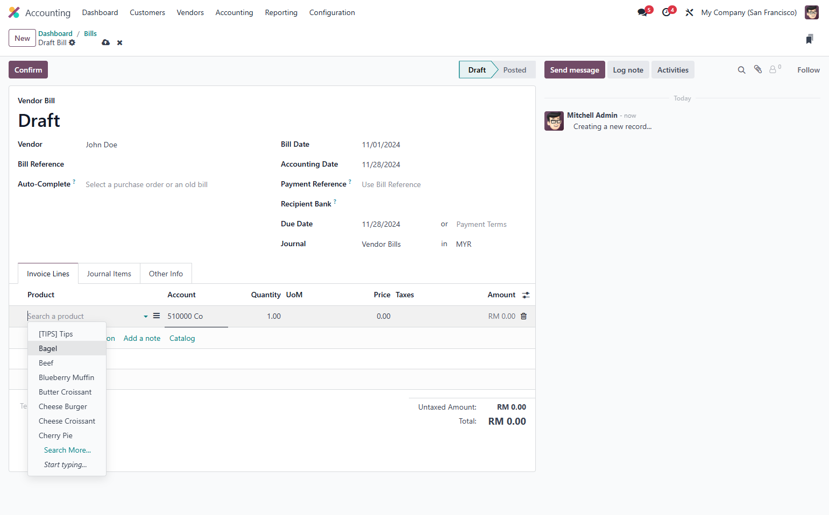This screenshot has height=515, width=829.
Task: Open the activities clock icon
Action: coord(667,12)
